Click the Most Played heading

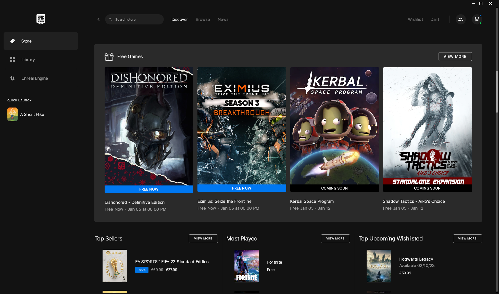tap(242, 239)
